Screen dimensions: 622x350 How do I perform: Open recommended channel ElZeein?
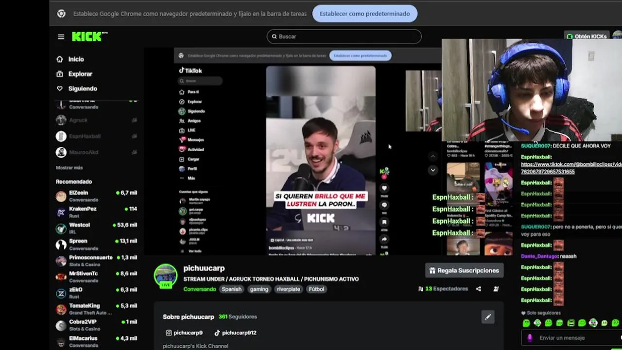pyautogui.click(x=97, y=196)
